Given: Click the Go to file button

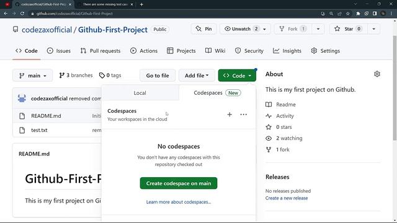Looking at the screenshot, I should pos(158,76).
